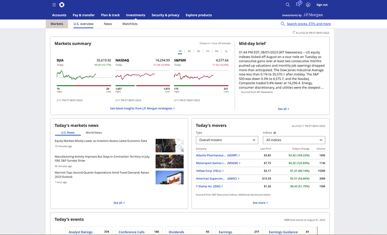Open Analyst Ratings events card
The width and height of the screenshot is (387, 235).
pos(89,231)
